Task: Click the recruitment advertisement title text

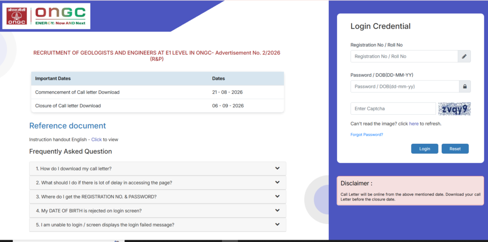Action: click(x=157, y=56)
